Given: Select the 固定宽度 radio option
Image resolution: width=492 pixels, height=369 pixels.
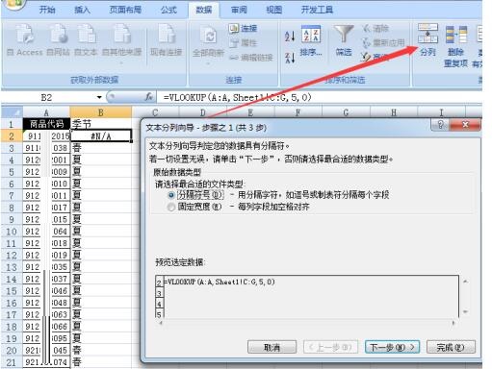Looking at the screenshot, I should [171, 207].
